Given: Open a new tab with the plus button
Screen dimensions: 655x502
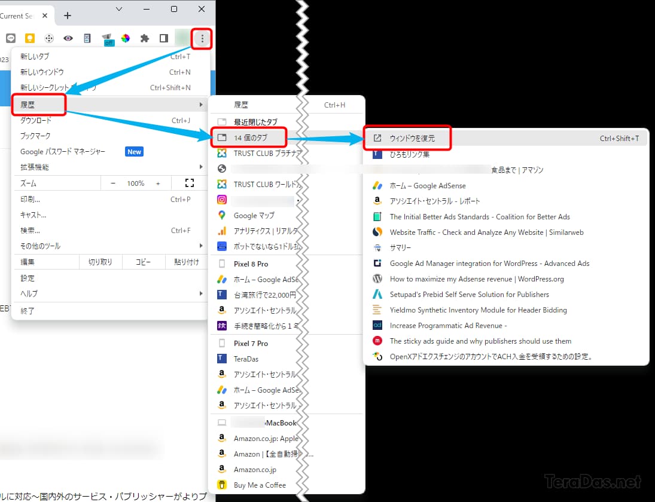Looking at the screenshot, I should tap(67, 16).
